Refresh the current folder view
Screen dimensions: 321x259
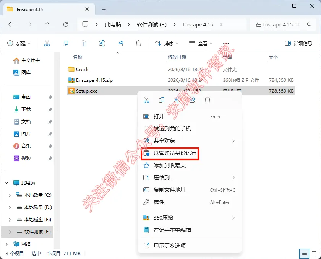tap(65, 24)
